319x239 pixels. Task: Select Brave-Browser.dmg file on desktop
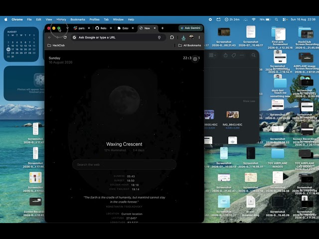pos(251,202)
